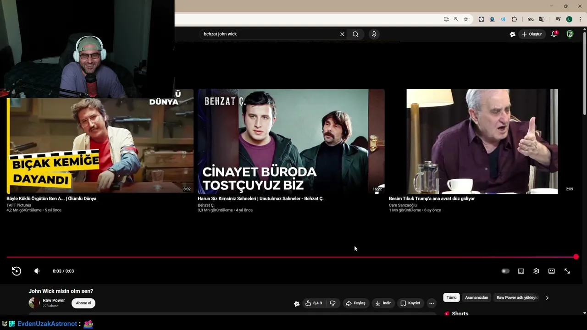This screenshot has height=330, width=587.
Task: Click the install app icon in address bar
Action: pyautogui.click(x=446, y=19)
